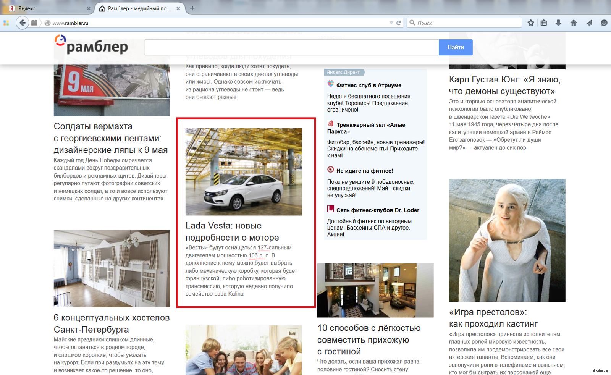Open the history folder icon beside back button
The height and width of the screenshot is (375, 611).
click(34, 23)
